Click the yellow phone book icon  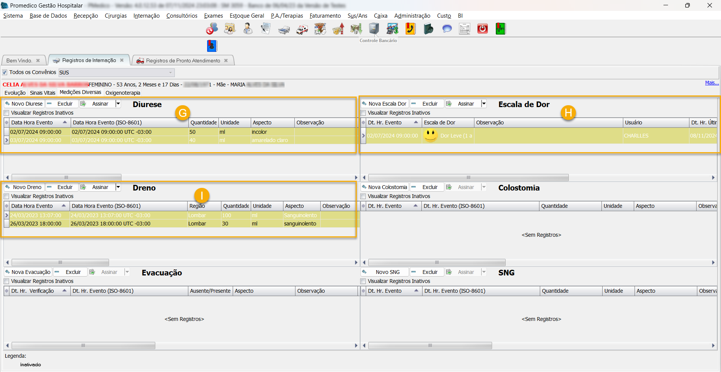coord(410,29)
